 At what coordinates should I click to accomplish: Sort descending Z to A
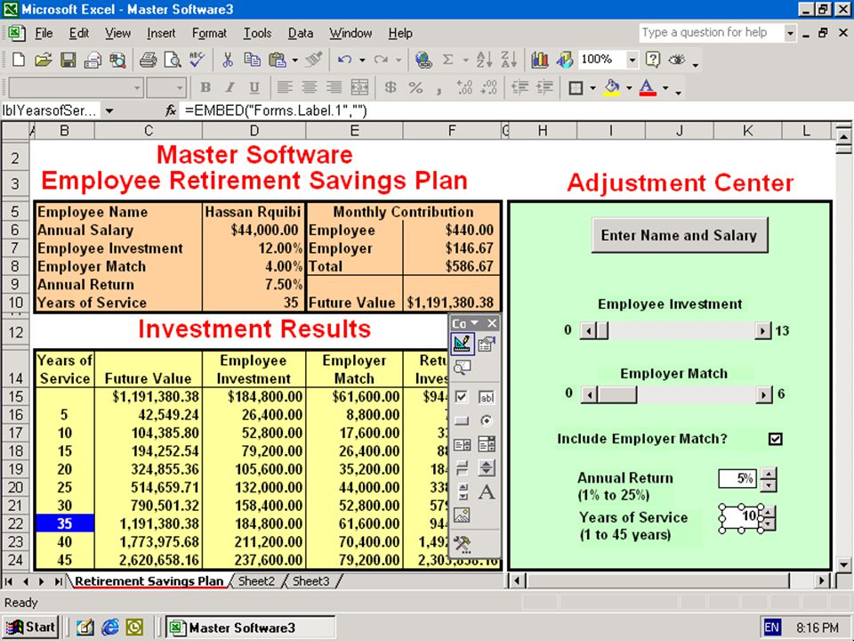509,60
